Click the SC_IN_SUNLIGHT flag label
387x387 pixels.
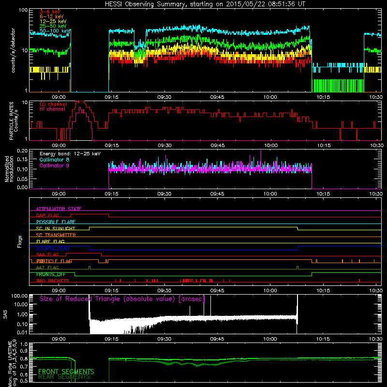click(56, 228)
